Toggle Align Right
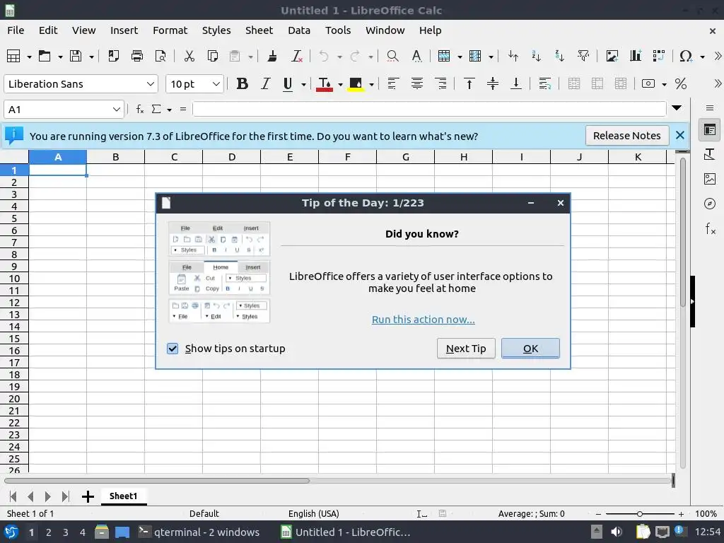 point(440,83)
